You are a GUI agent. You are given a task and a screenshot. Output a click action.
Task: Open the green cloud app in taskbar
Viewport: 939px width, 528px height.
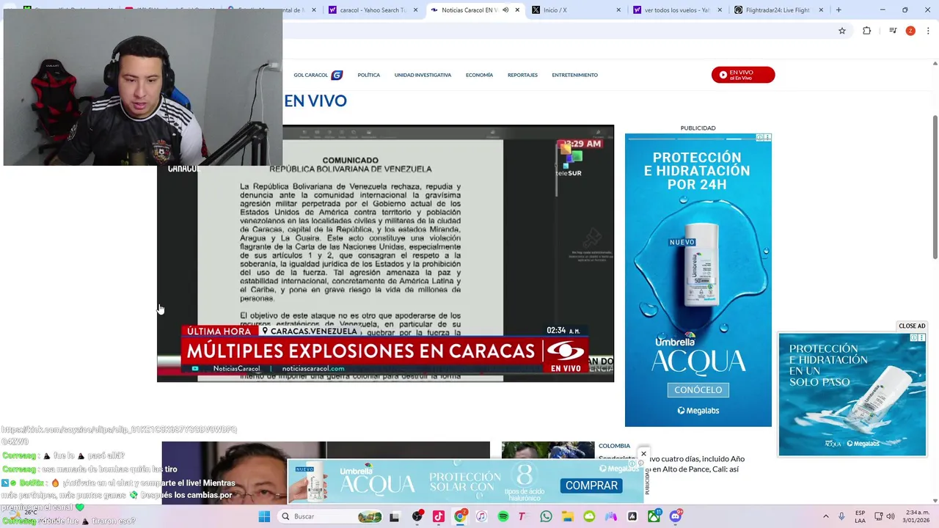[589, 516]
